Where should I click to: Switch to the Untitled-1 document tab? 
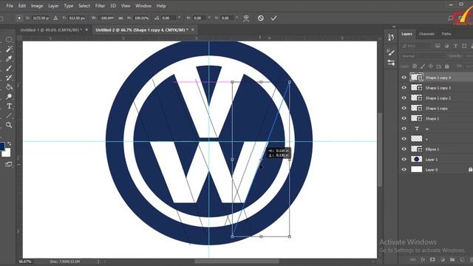click(x=51, y=30)
